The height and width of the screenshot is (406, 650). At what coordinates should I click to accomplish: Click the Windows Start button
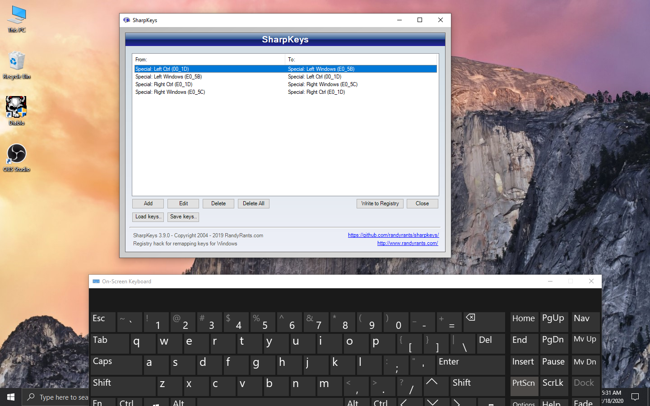coord(11,397)
